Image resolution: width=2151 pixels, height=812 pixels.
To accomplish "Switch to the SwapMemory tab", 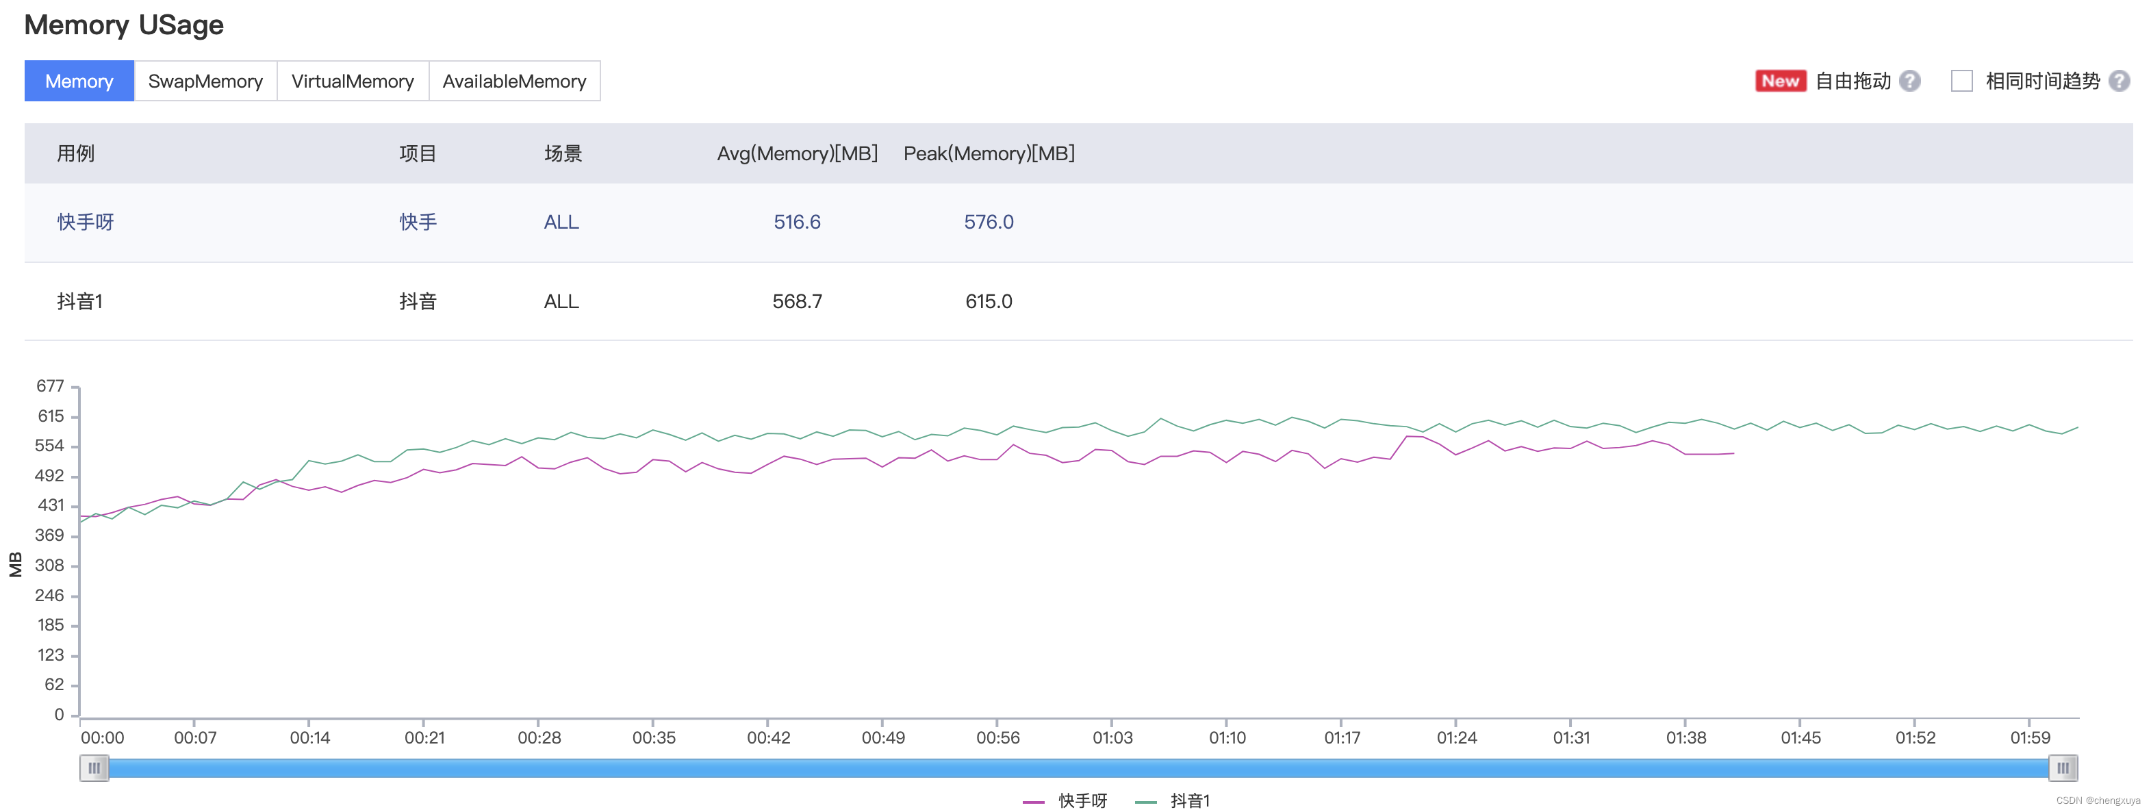I will click(205, 81).
